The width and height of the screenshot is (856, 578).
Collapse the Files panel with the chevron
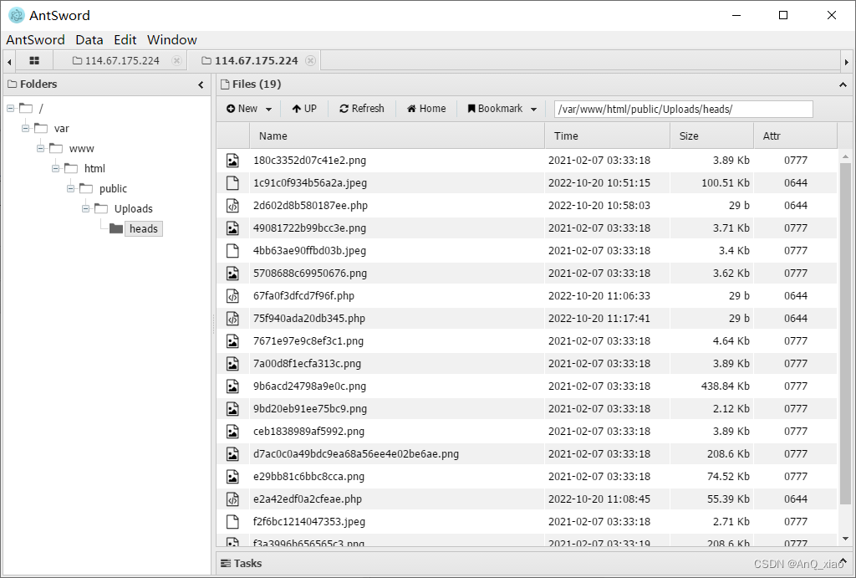click(x=843, y=84)
